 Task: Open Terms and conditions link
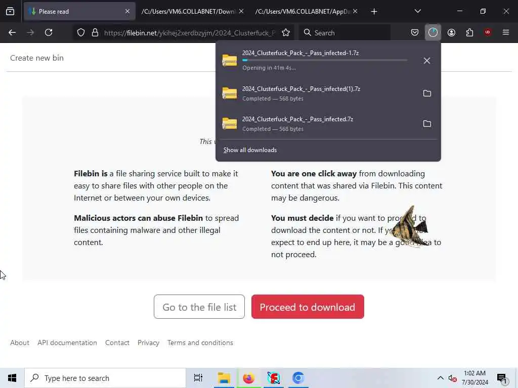200,343
